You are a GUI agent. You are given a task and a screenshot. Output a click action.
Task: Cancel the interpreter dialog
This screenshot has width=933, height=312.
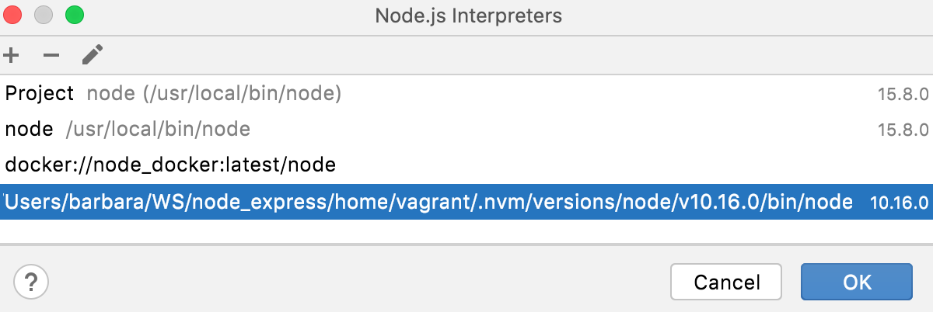[727, 282]
